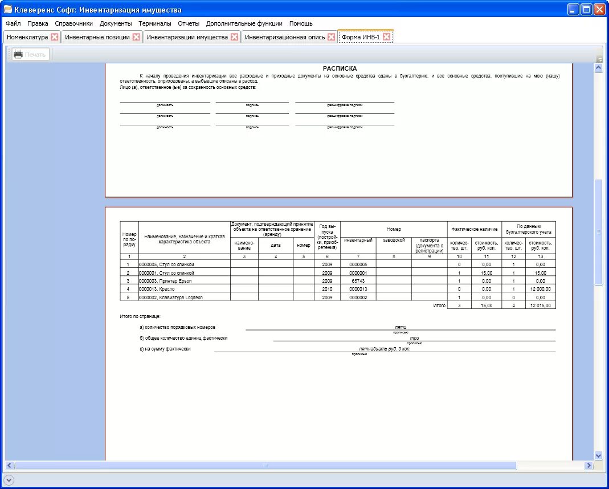Viewport: 609px width, 489px height.
Task: Click the round expand arrow in status bar
Action: (9, 480)
